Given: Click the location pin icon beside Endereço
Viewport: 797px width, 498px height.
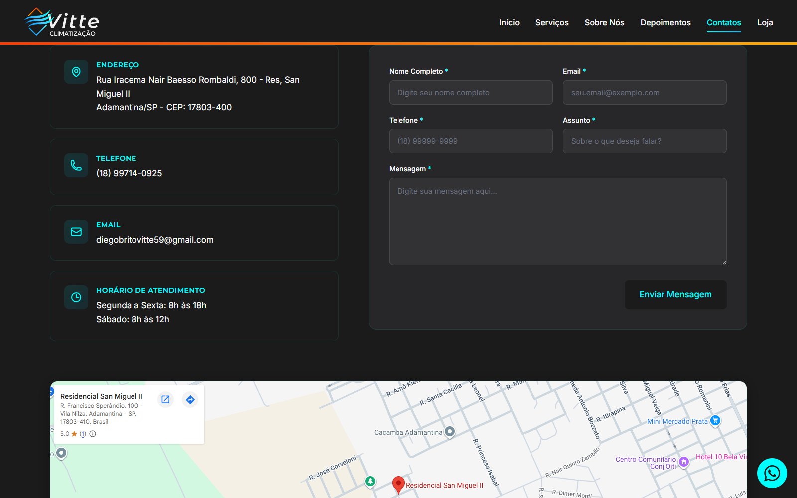Looking at the screenshot, I should coord(76,72).
